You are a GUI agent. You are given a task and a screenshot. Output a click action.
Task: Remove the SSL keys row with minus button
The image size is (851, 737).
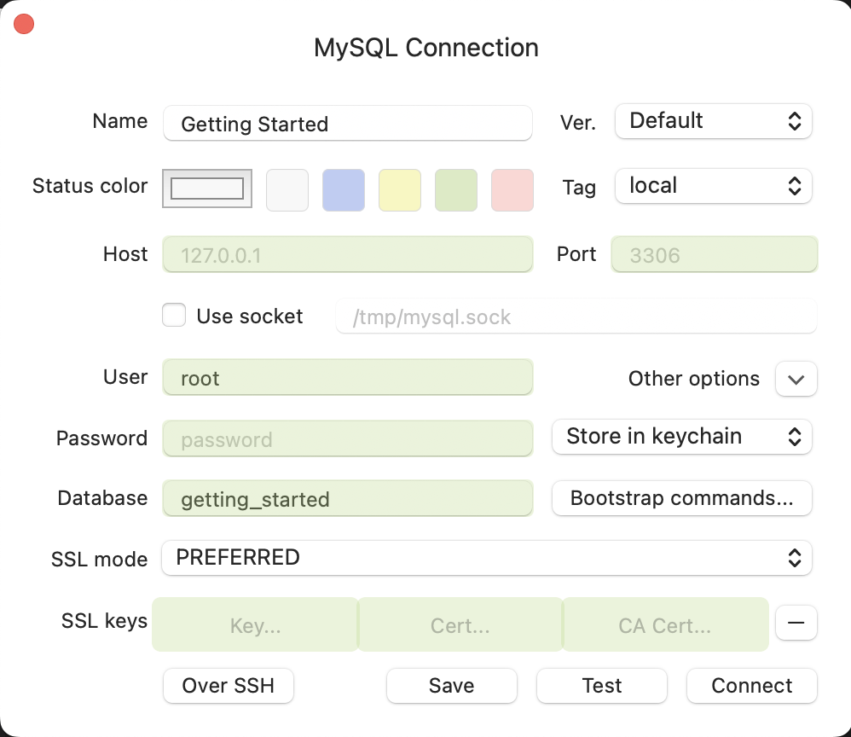[796, 623]
